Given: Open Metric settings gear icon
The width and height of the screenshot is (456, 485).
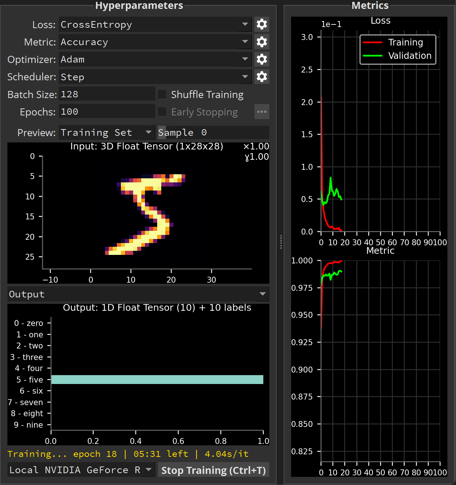Looking at the screenshot, I should click(x=262, y=42).
